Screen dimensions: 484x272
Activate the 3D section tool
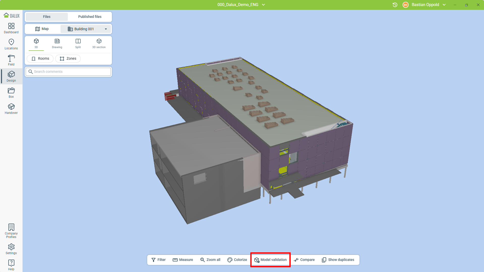[99, 43]
